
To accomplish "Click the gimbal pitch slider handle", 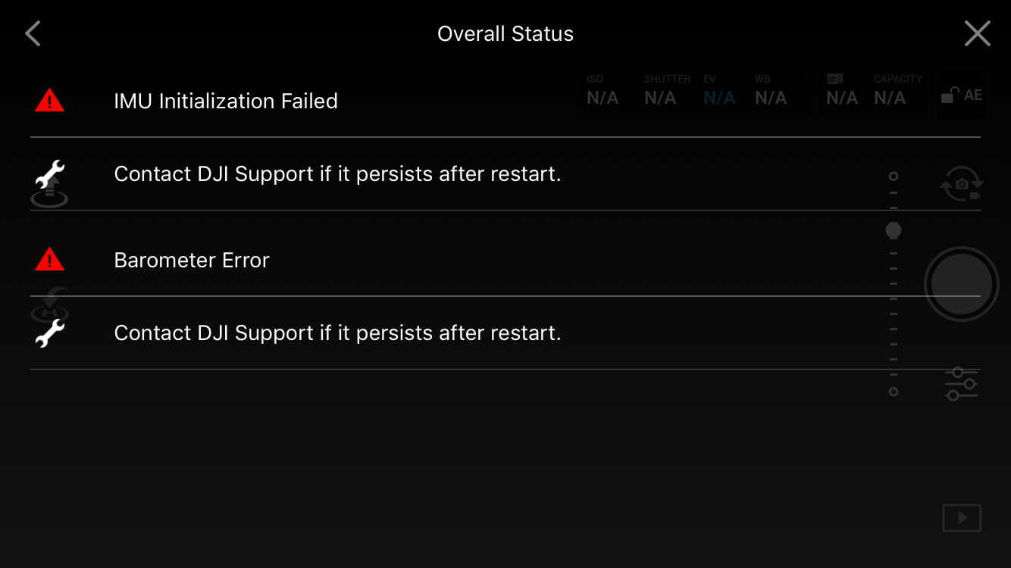I will (x=894, y=230).
